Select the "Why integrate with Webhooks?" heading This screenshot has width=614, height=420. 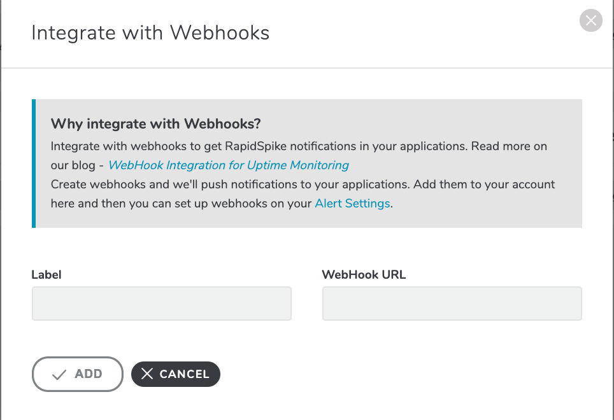click(x=155, y=123)
